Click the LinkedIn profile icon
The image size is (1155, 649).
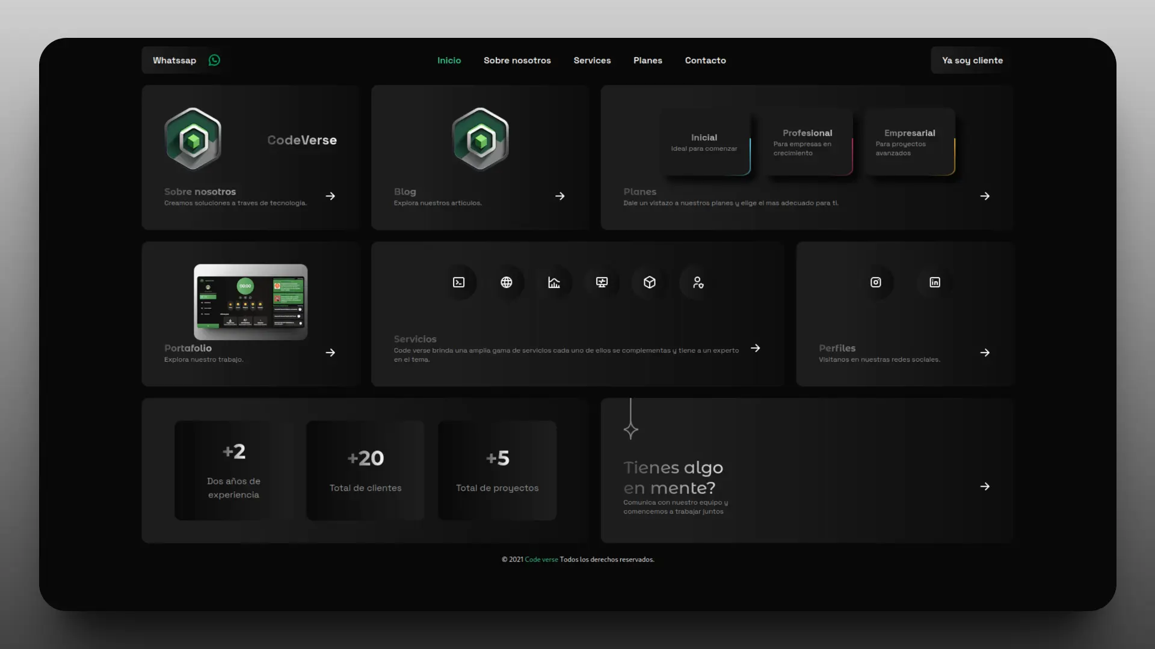coord(934,282)
